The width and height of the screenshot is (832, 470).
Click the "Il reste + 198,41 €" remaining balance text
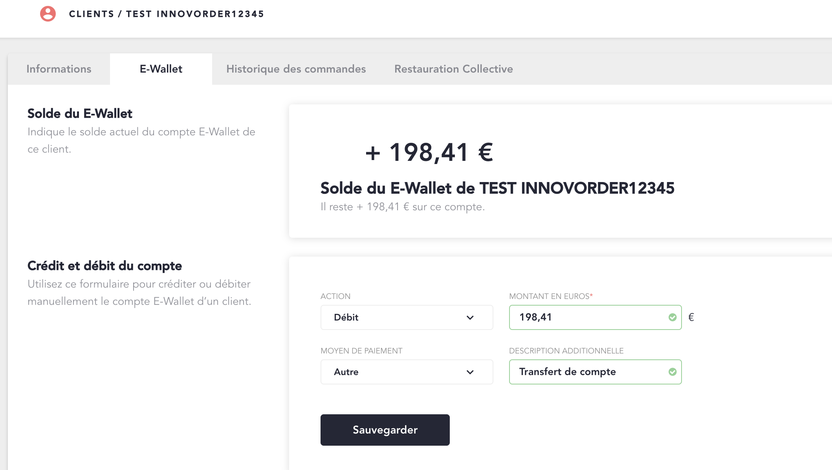[403, 207]
